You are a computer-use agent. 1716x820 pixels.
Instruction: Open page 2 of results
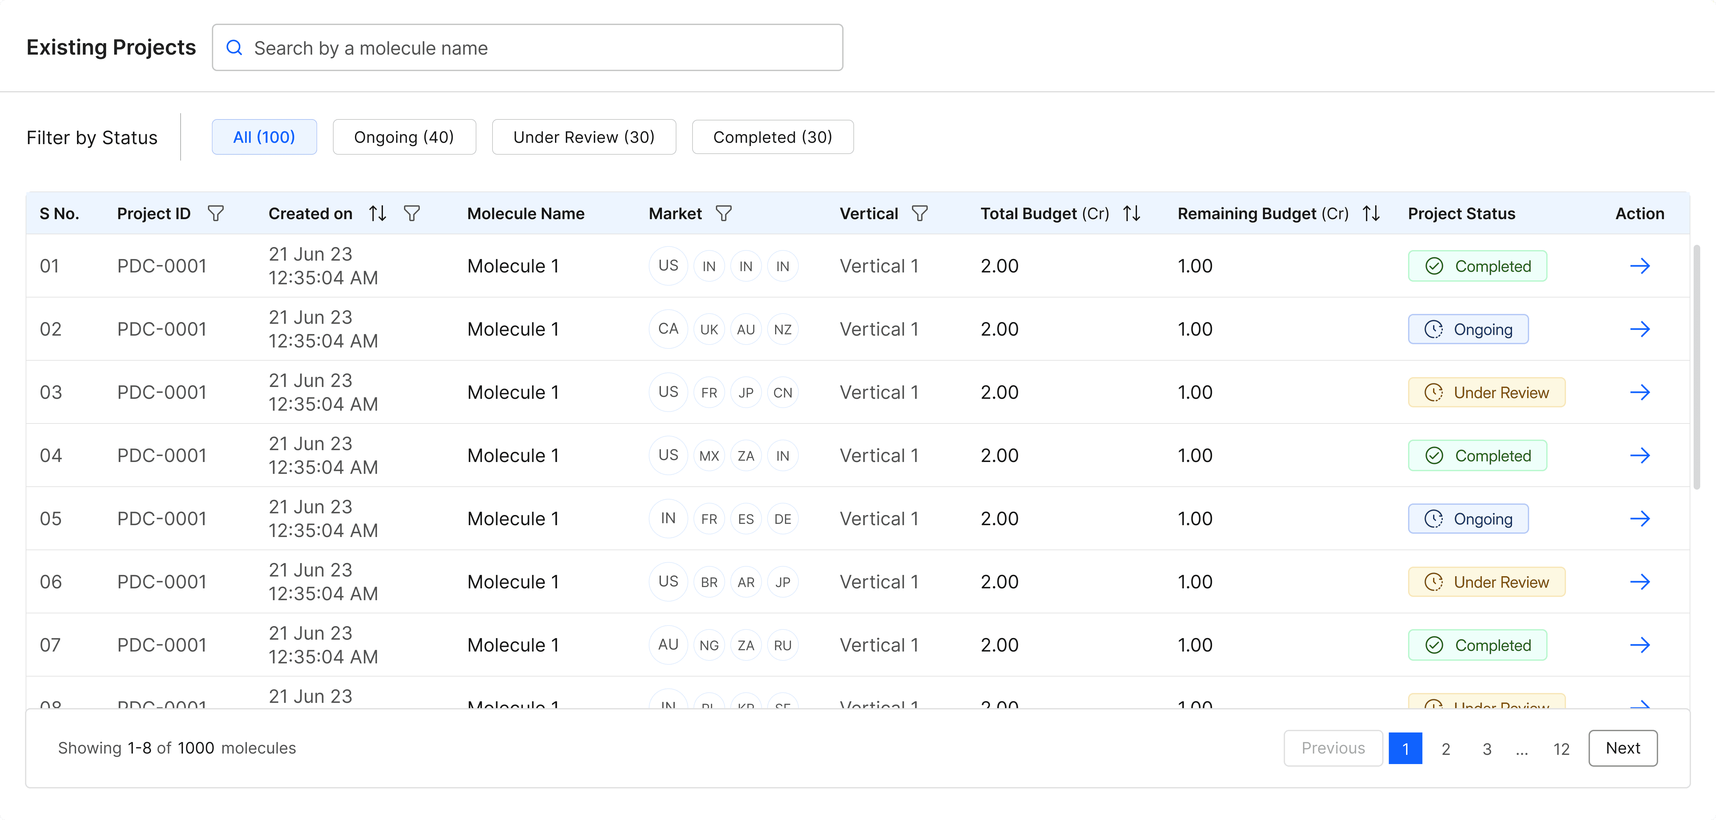pos(1446,749)
